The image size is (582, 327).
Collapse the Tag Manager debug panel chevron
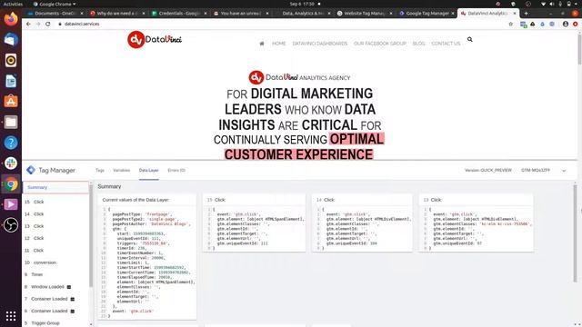[x=564, y=171]
